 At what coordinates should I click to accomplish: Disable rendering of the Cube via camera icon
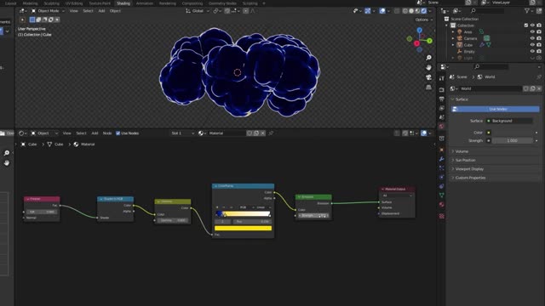(x=539, y=45)
